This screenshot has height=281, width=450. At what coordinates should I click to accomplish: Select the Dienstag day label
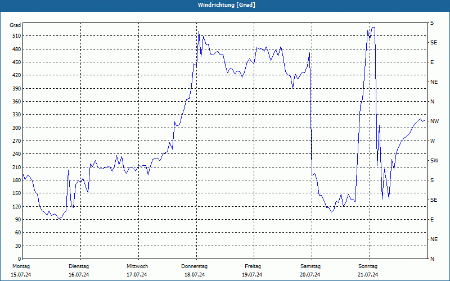point(79,266)
